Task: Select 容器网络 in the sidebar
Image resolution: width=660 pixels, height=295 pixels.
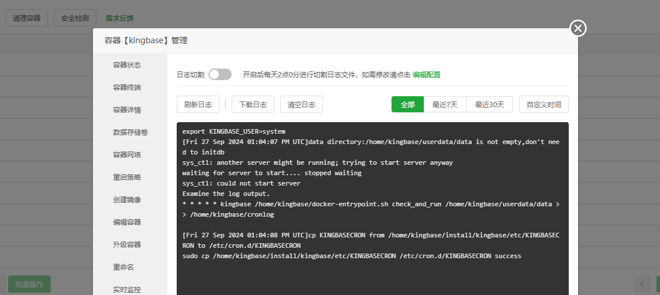Action: point(127,155)
